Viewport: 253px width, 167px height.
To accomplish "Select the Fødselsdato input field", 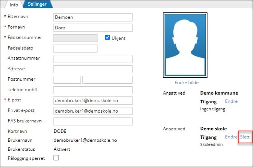I will 76,49.
